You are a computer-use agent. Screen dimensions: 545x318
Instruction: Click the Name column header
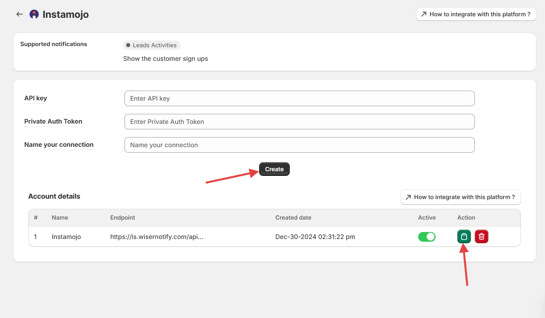(x=60, y=218)
